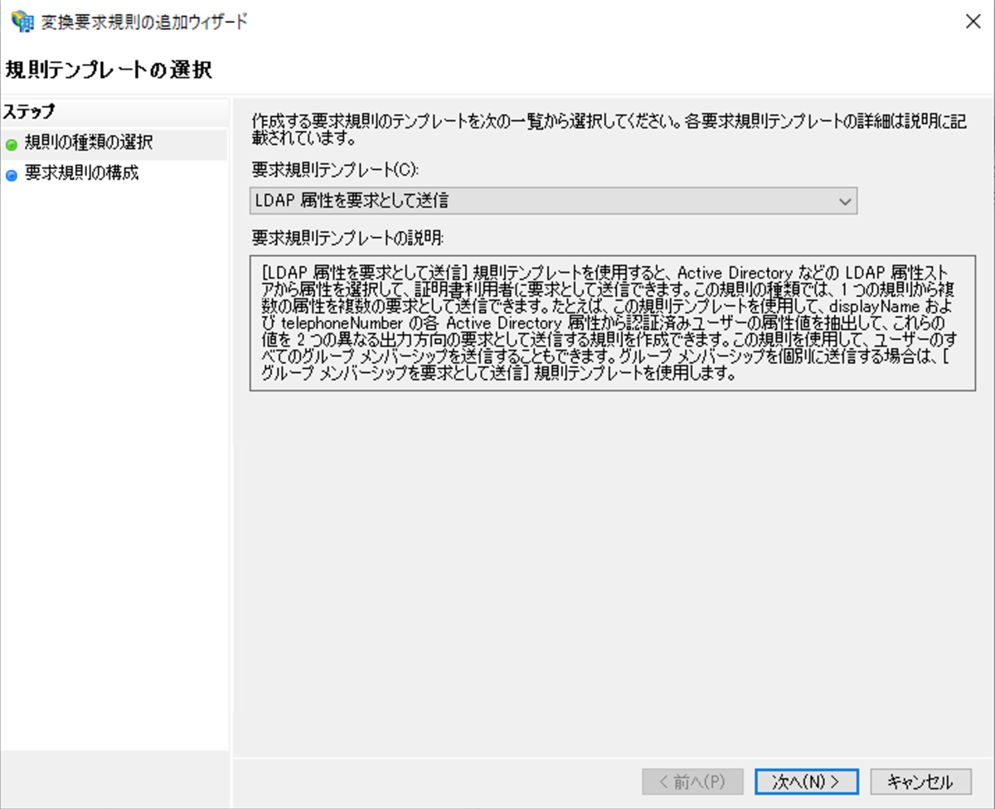Close the 変換要求規則の追加ウィザード window
Screen dimensions: 995x809
pyautogui.click(x=973, y=22)
